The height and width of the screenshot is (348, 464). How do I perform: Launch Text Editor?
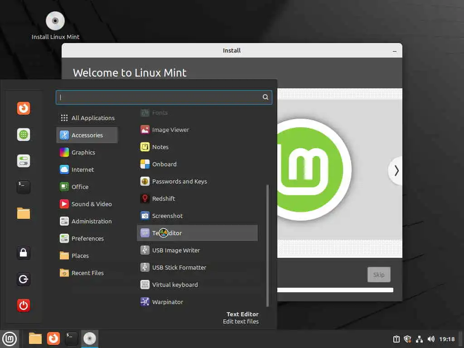coord(197,233)
